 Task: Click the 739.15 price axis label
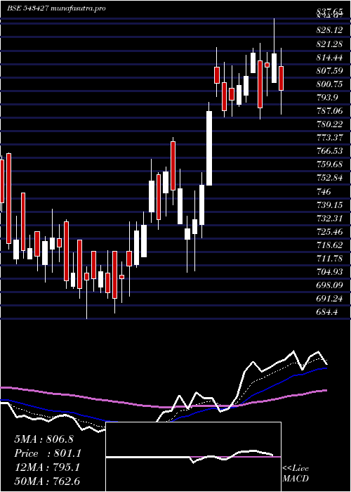coord(329,205)
